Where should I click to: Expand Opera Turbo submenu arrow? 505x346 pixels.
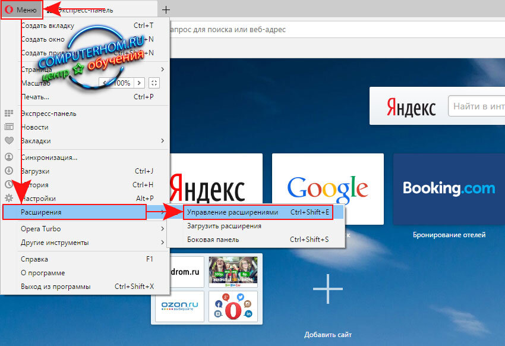point(162,229)
